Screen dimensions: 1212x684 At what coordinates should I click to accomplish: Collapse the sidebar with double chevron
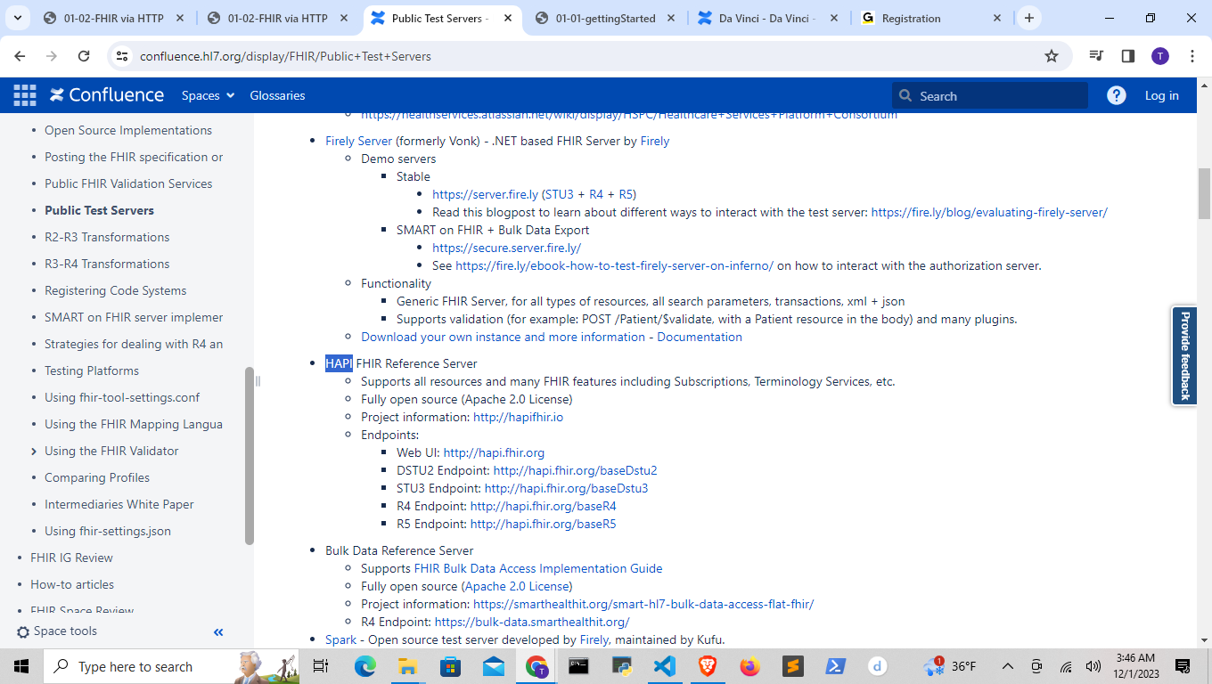pyautogui.click(x=218, y=631)
